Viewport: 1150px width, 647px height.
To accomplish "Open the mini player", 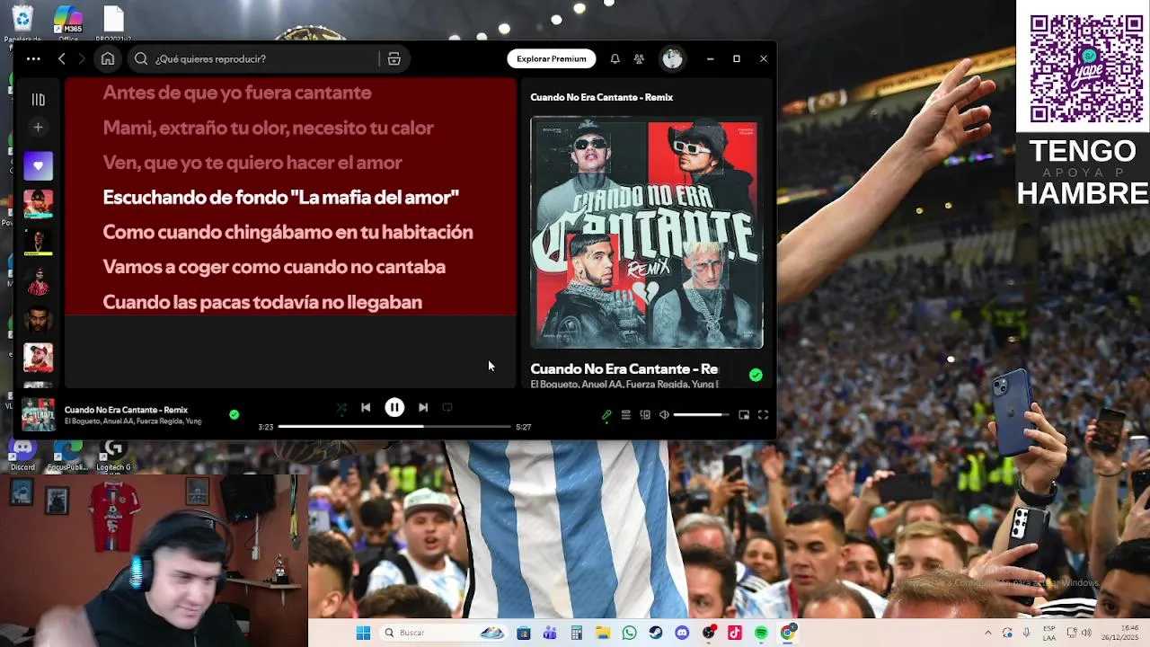I will point(744,415).
